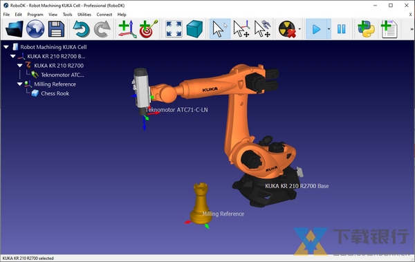
Task: Click the cube icon beside Chess Rook
Action: coord(35,93)
